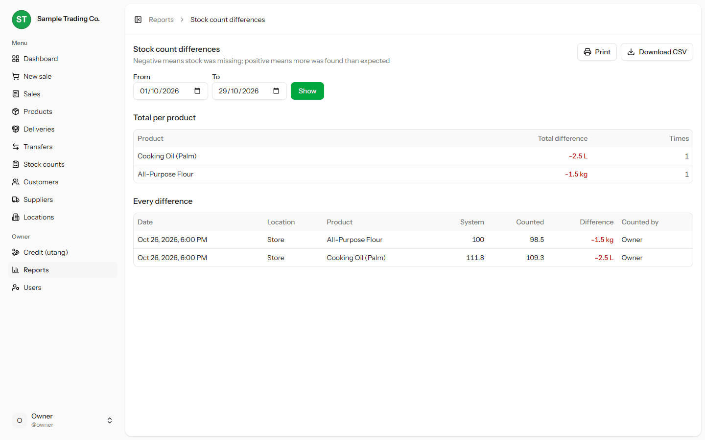Click the Owner profile avatar circle

pos(20,420)
